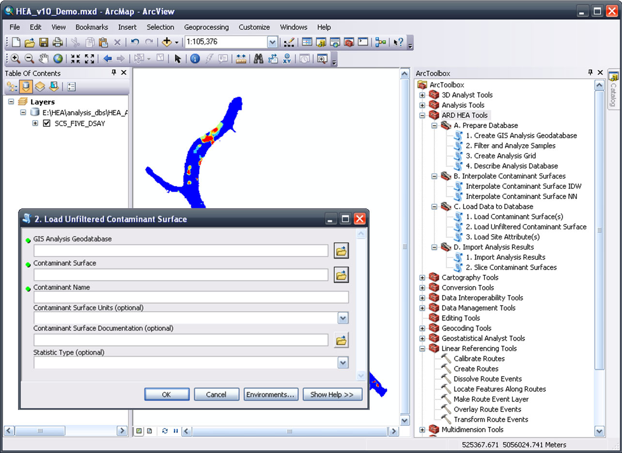This screenshot has width=622, height=453.
Task: Click OK in the Load Unfiltered dialog
Action: click(166, 394)
